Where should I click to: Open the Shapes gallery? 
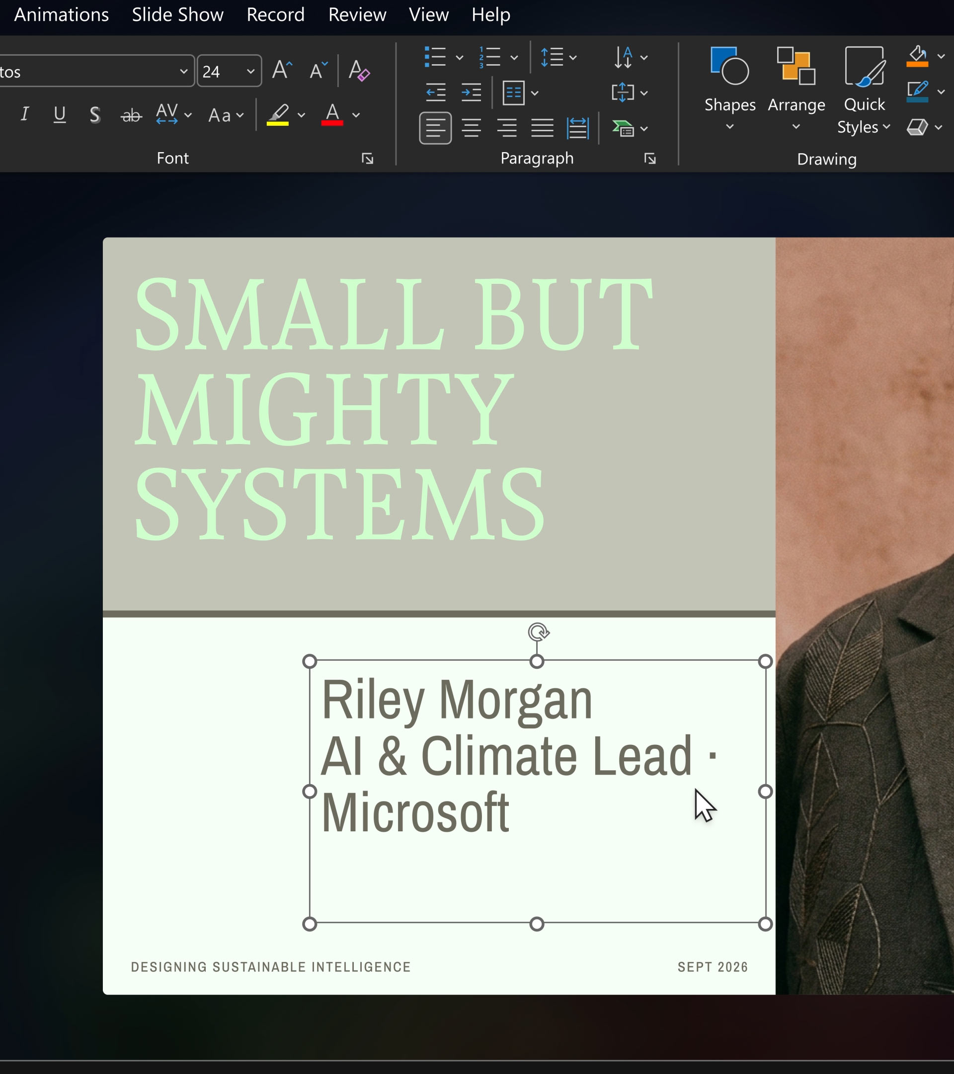[x=730, y=89]
